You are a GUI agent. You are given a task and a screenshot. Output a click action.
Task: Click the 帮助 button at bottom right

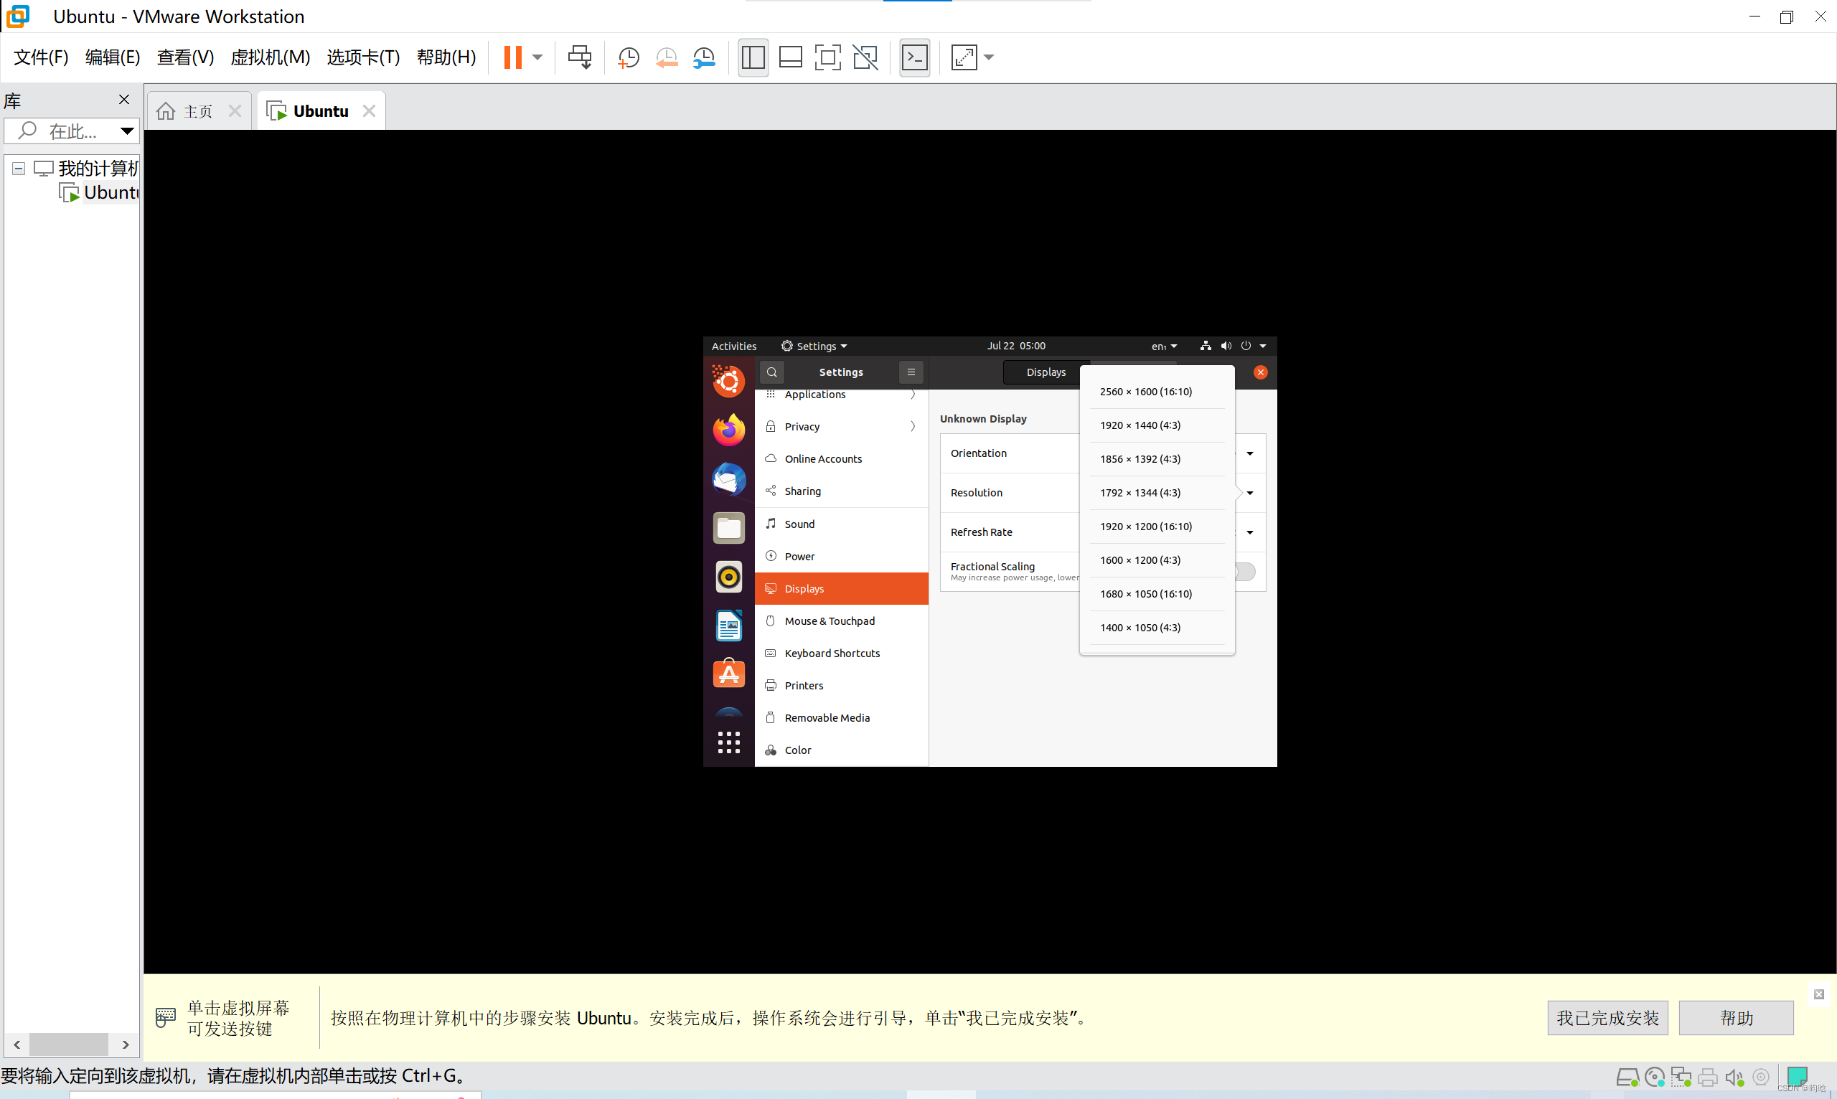[1737, 1017]
